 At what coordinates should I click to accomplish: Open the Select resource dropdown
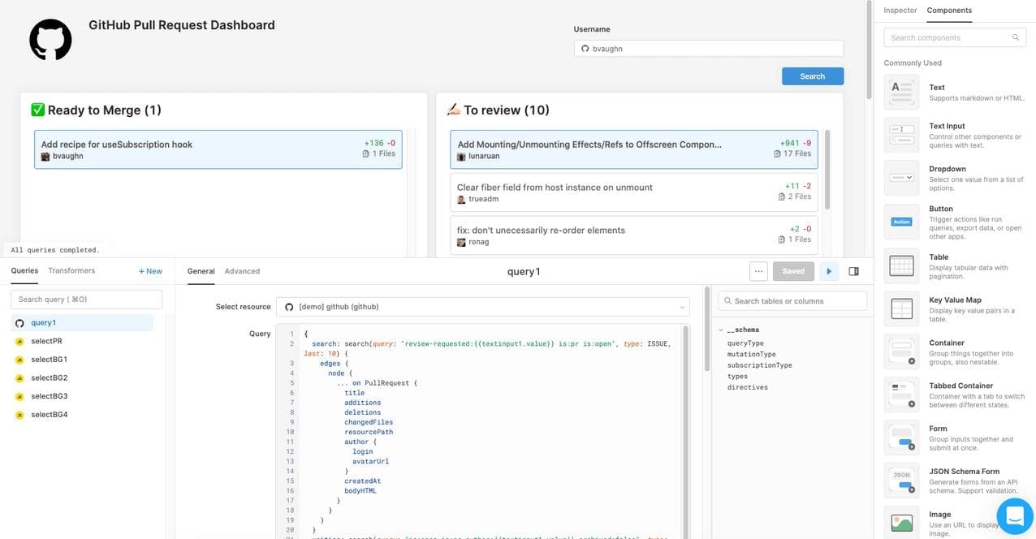tap(483, 307)
